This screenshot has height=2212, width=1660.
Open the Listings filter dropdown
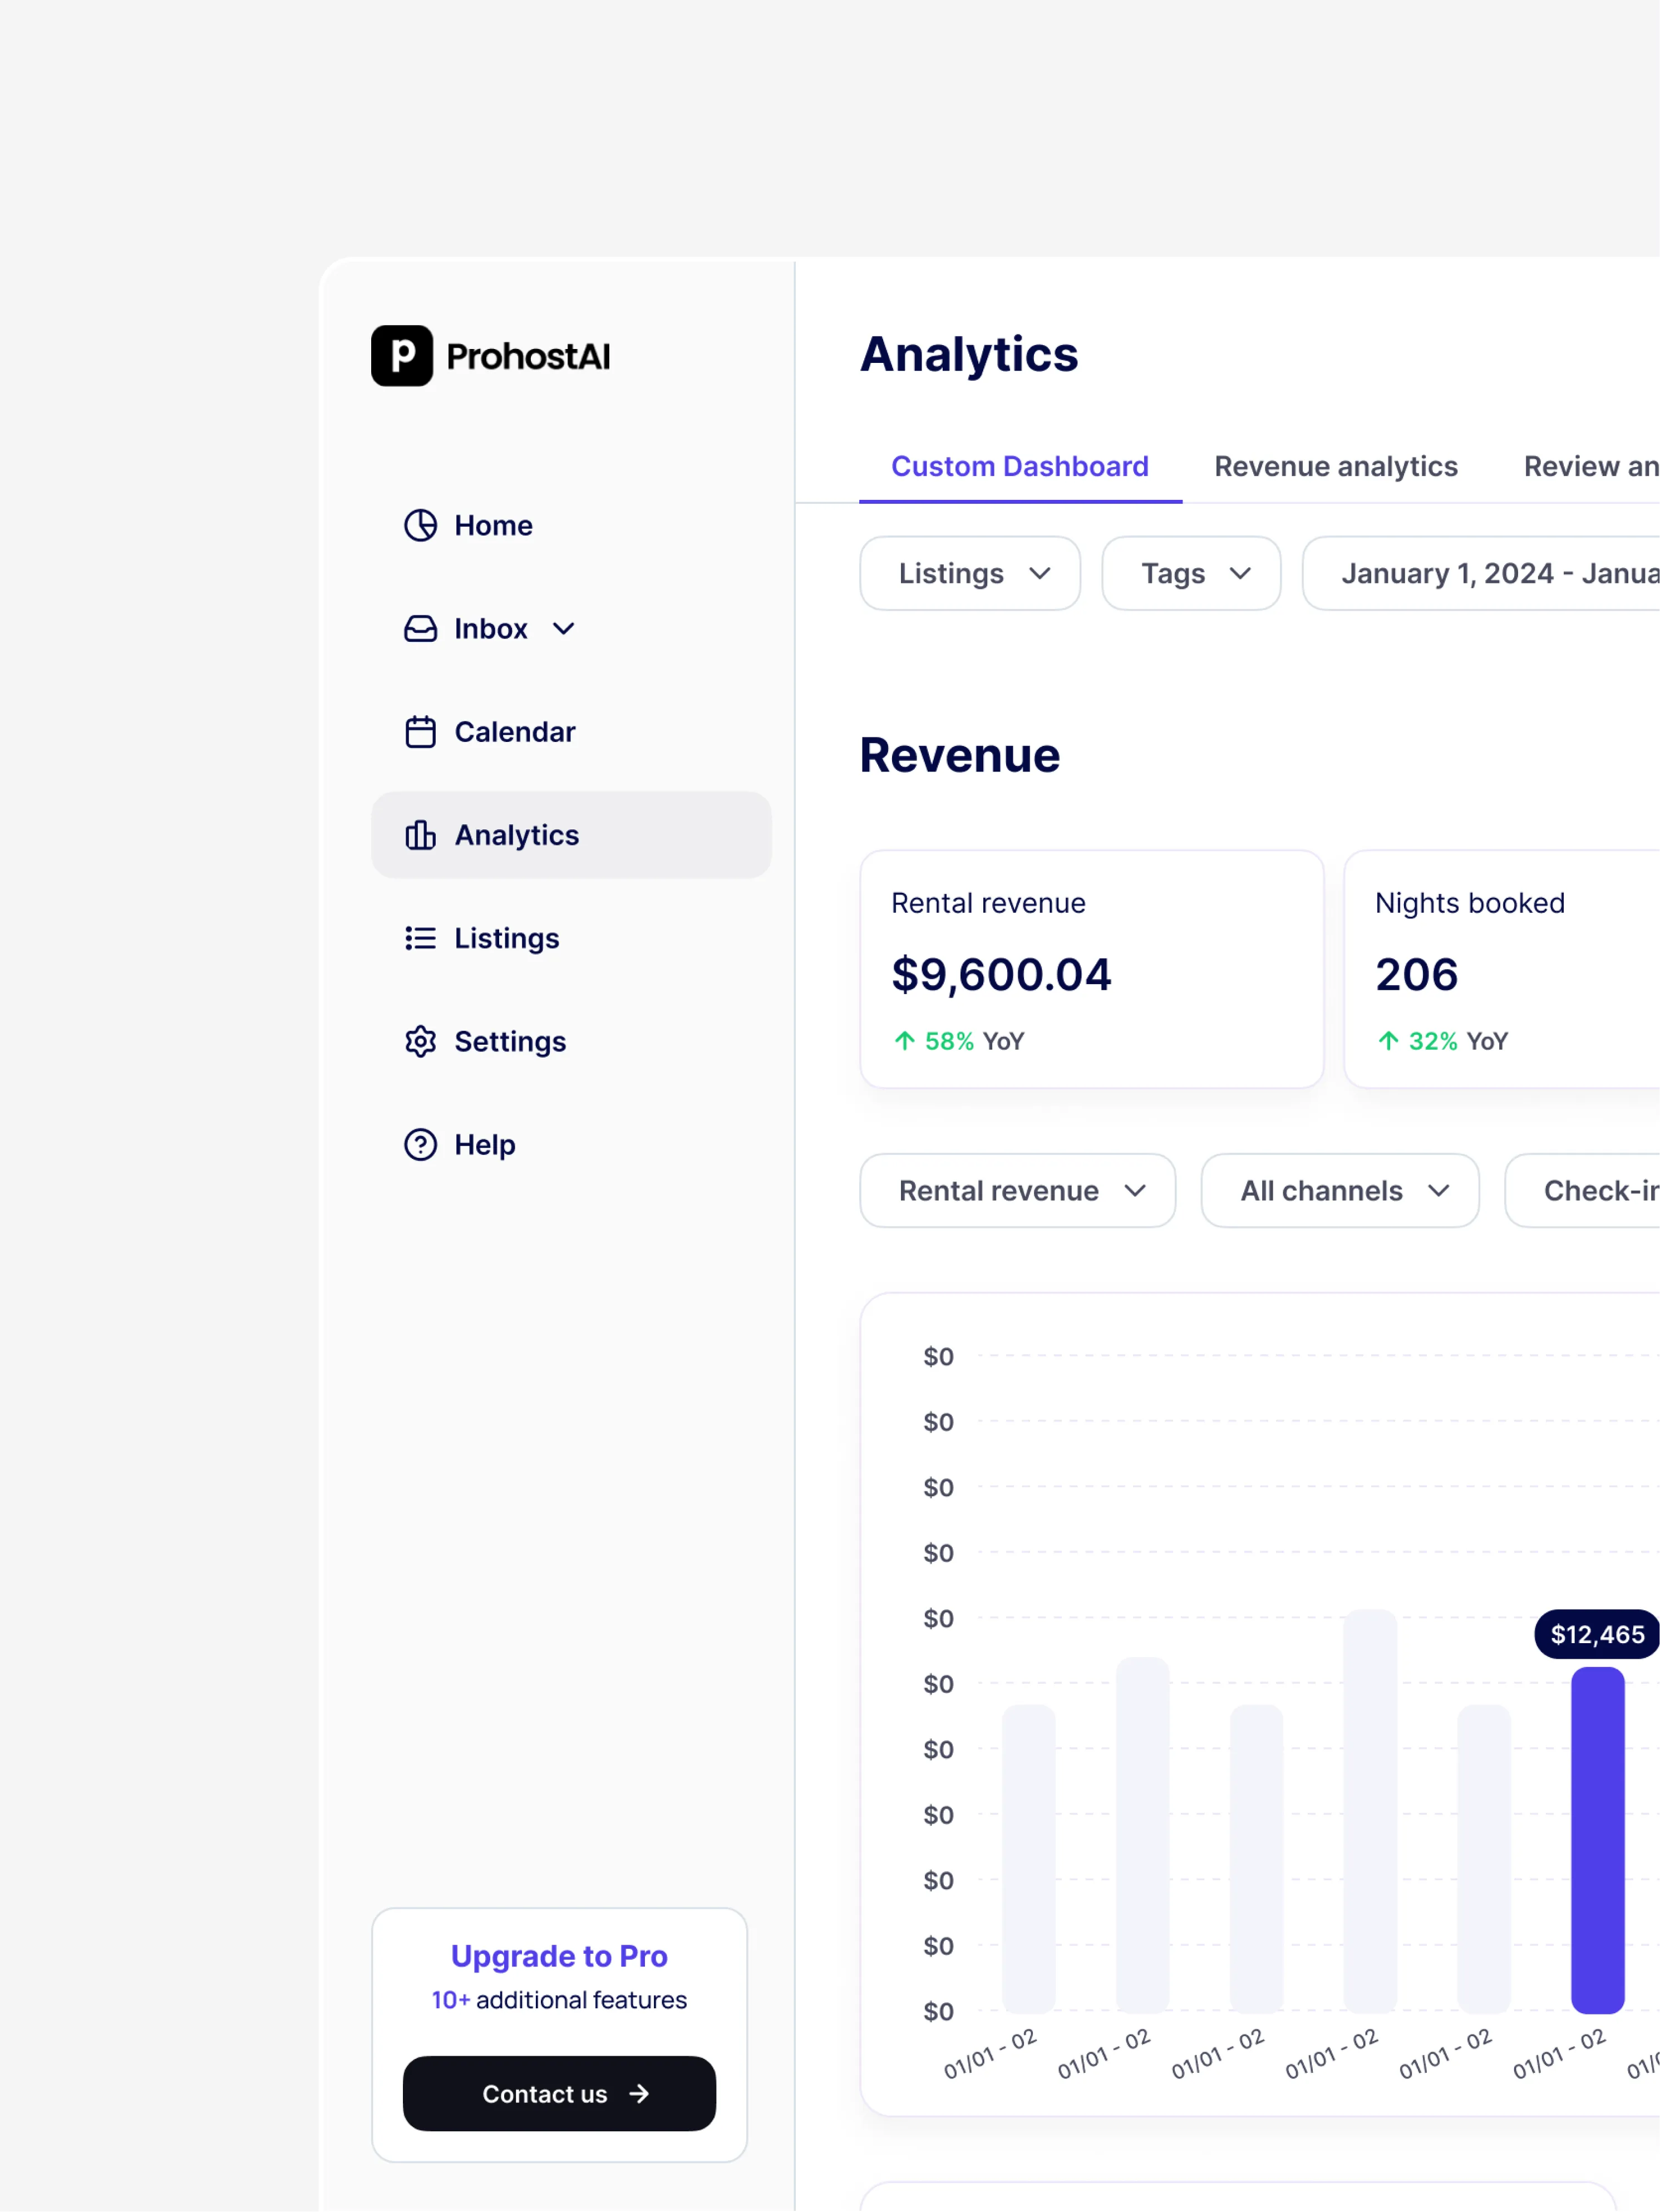click(969, 574)
